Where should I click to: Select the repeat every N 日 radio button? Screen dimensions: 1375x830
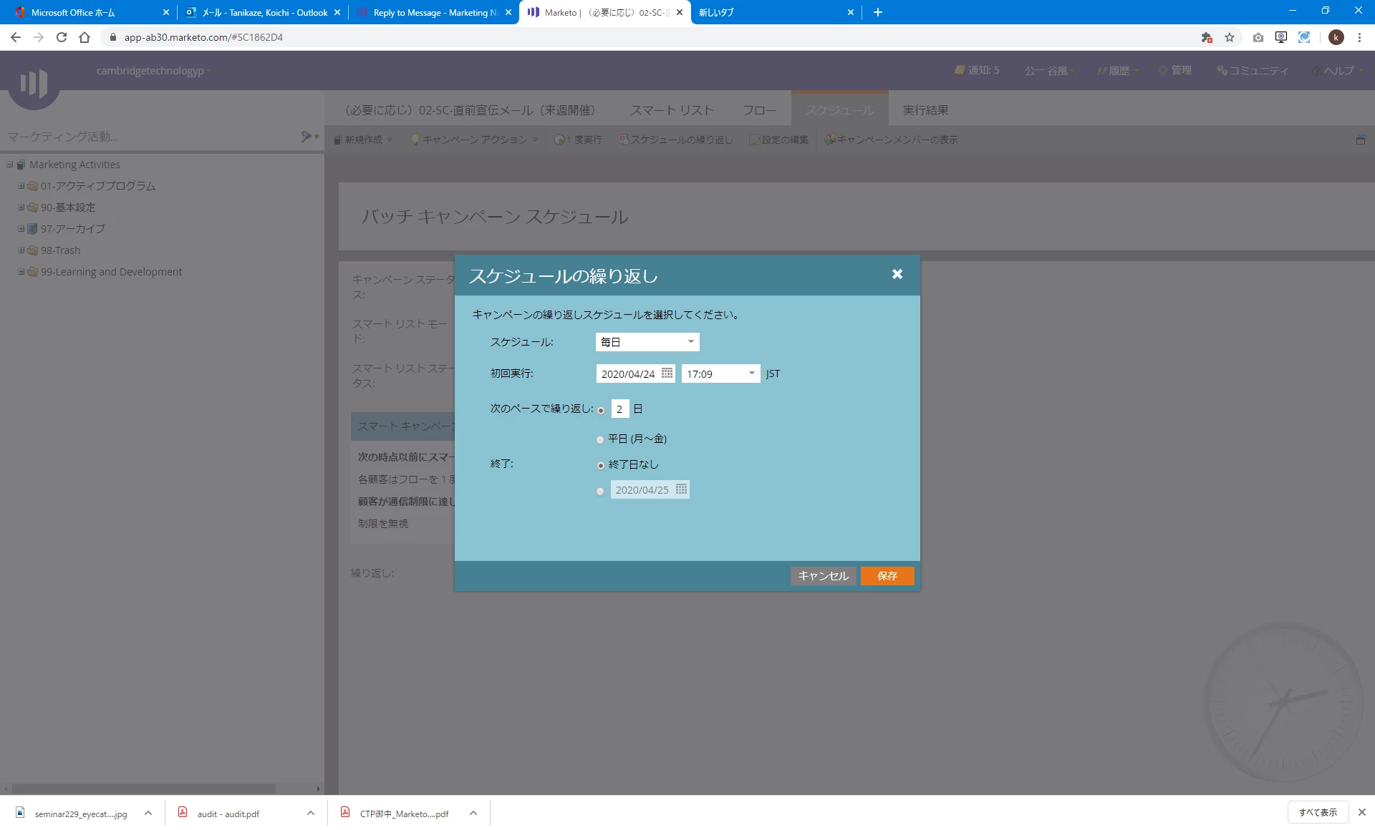pyautogui.click(x=601, y=410)
